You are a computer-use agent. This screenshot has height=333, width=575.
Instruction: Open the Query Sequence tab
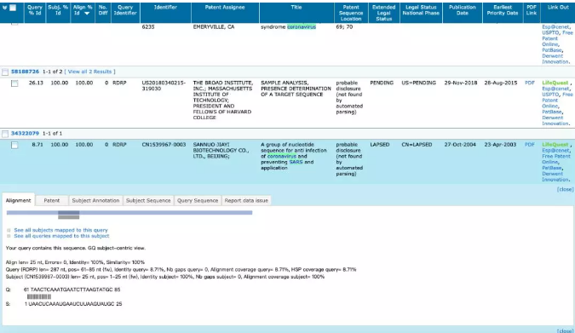pyautogui.click(x=198, y=201)
